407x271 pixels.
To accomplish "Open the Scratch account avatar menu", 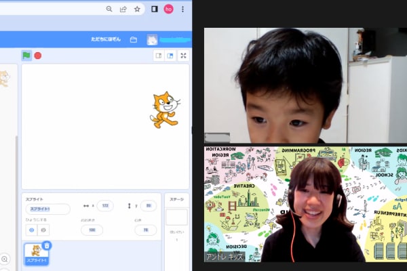I will point(153,39).
